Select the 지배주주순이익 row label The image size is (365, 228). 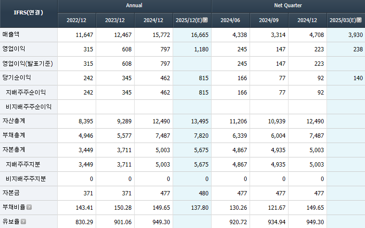click(x=25, y=92)
